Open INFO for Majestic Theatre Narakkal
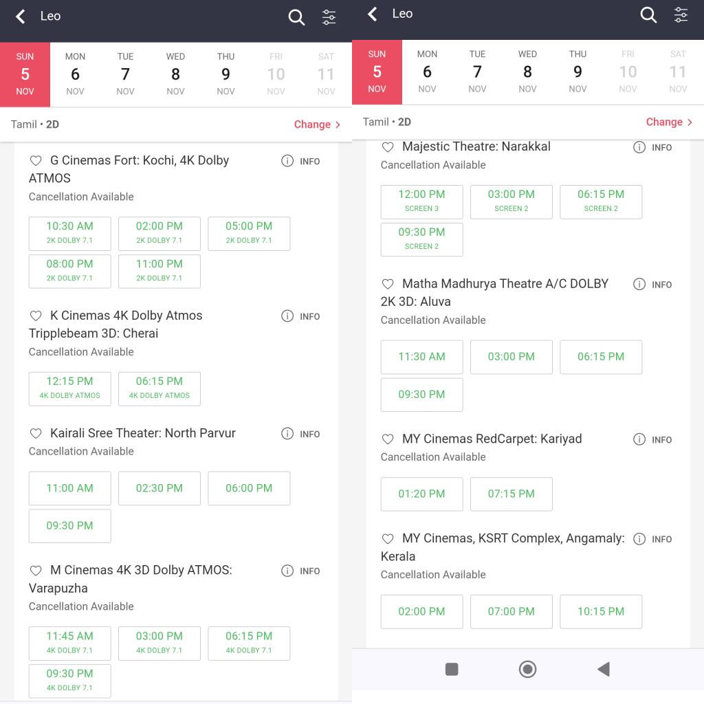The height and width of the screenshot is (704, 704). coord(653,147)
